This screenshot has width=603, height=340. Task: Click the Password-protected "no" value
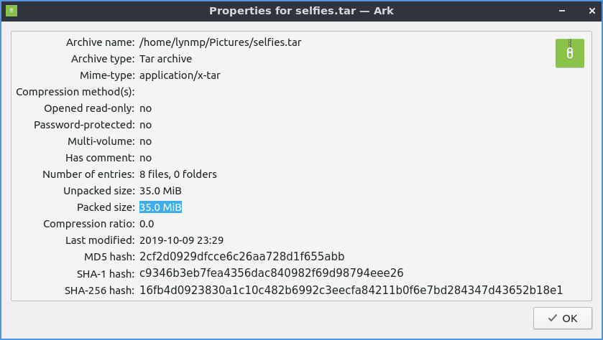tap(145, 125)
